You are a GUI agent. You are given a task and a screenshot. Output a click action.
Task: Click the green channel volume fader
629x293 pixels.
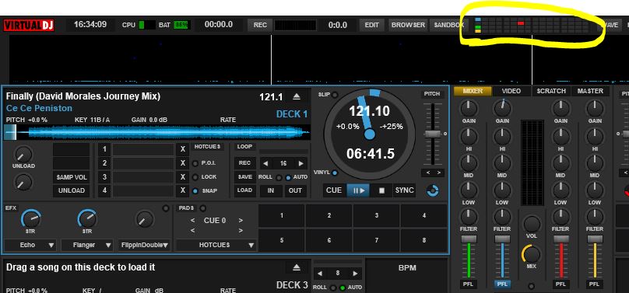click(469, 239)
